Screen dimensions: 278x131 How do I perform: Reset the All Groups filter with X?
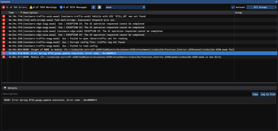(275, 7)
